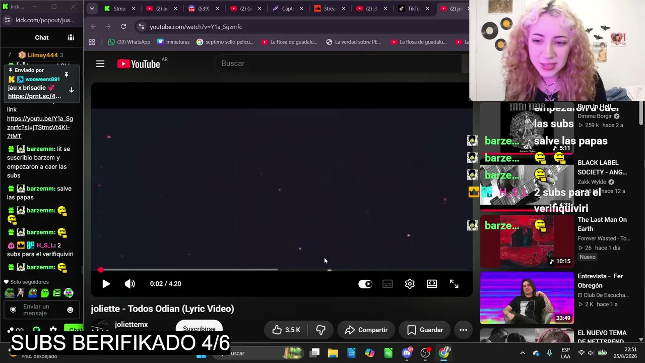Open the more actions ellipsis menu
This screenshot has width=645, height=363.
(x=463, y=330)
